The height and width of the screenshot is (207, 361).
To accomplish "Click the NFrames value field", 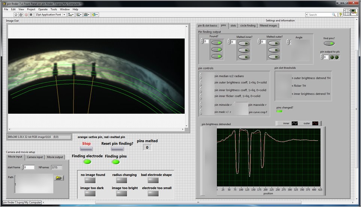I will point(57,168).
